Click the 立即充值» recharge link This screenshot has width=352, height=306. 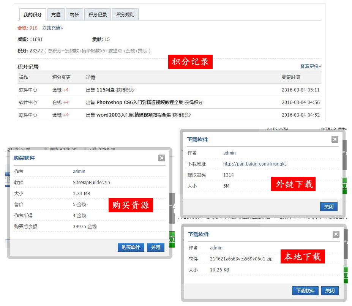52,28
